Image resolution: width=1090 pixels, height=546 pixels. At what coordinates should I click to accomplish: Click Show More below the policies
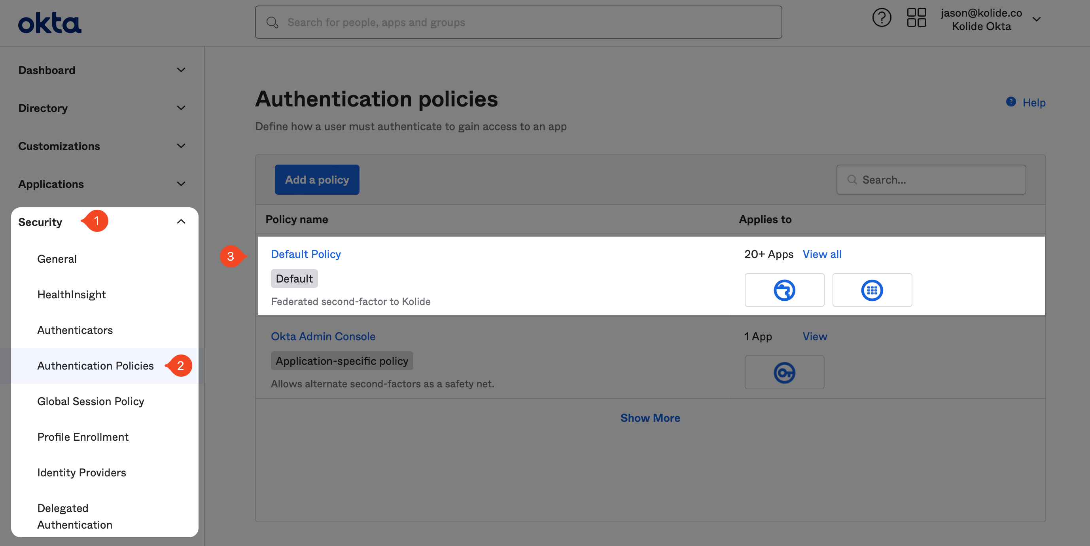(x=650, y=418)
